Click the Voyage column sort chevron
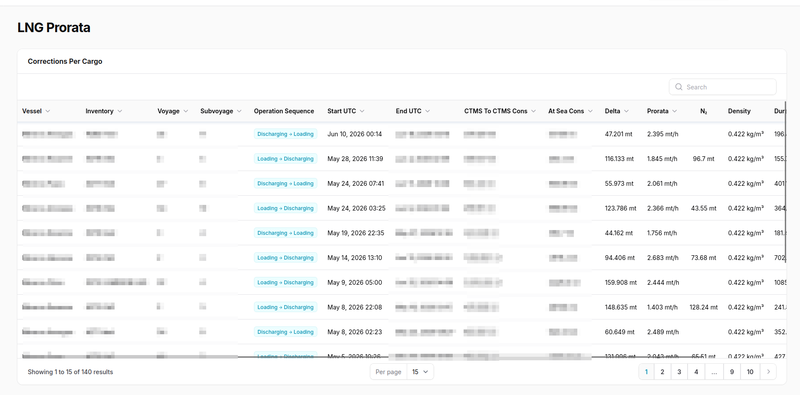 click(186, 111)
